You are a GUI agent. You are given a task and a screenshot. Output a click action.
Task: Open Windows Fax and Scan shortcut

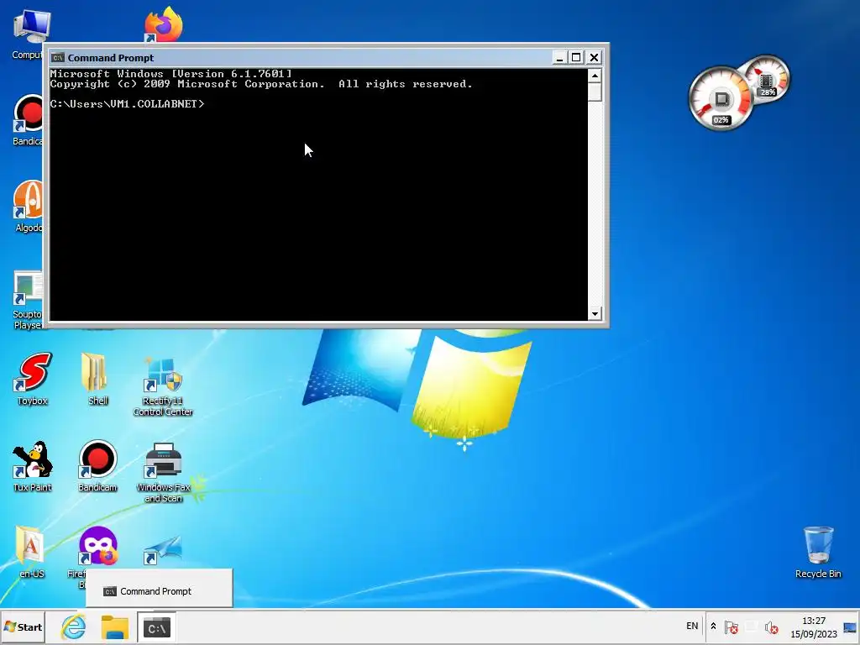coord(163,473)
